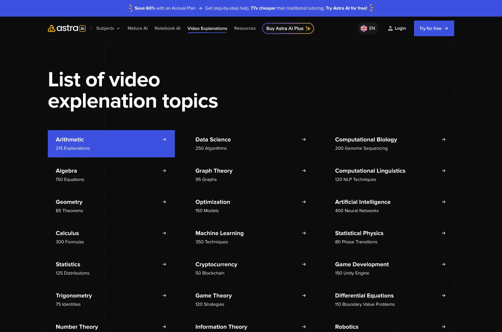Click the arrow icon beside Game Development
502x332 pixels.
(x=444, y=264)
